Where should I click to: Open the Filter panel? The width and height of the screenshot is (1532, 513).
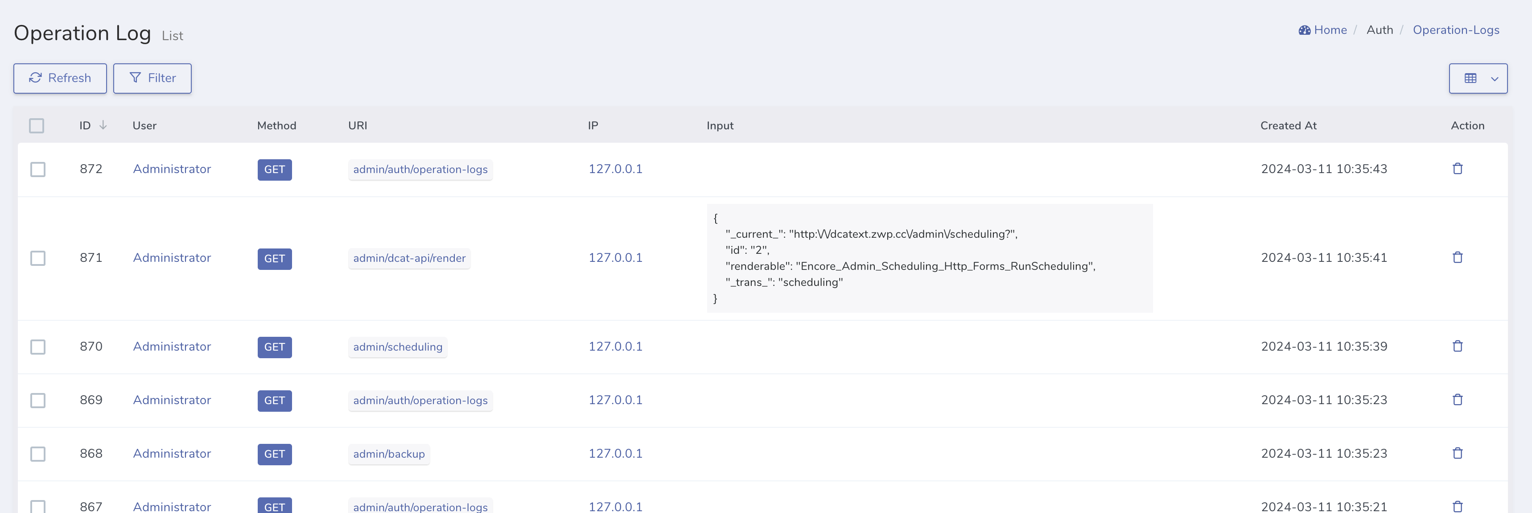(x=152, y=79)
